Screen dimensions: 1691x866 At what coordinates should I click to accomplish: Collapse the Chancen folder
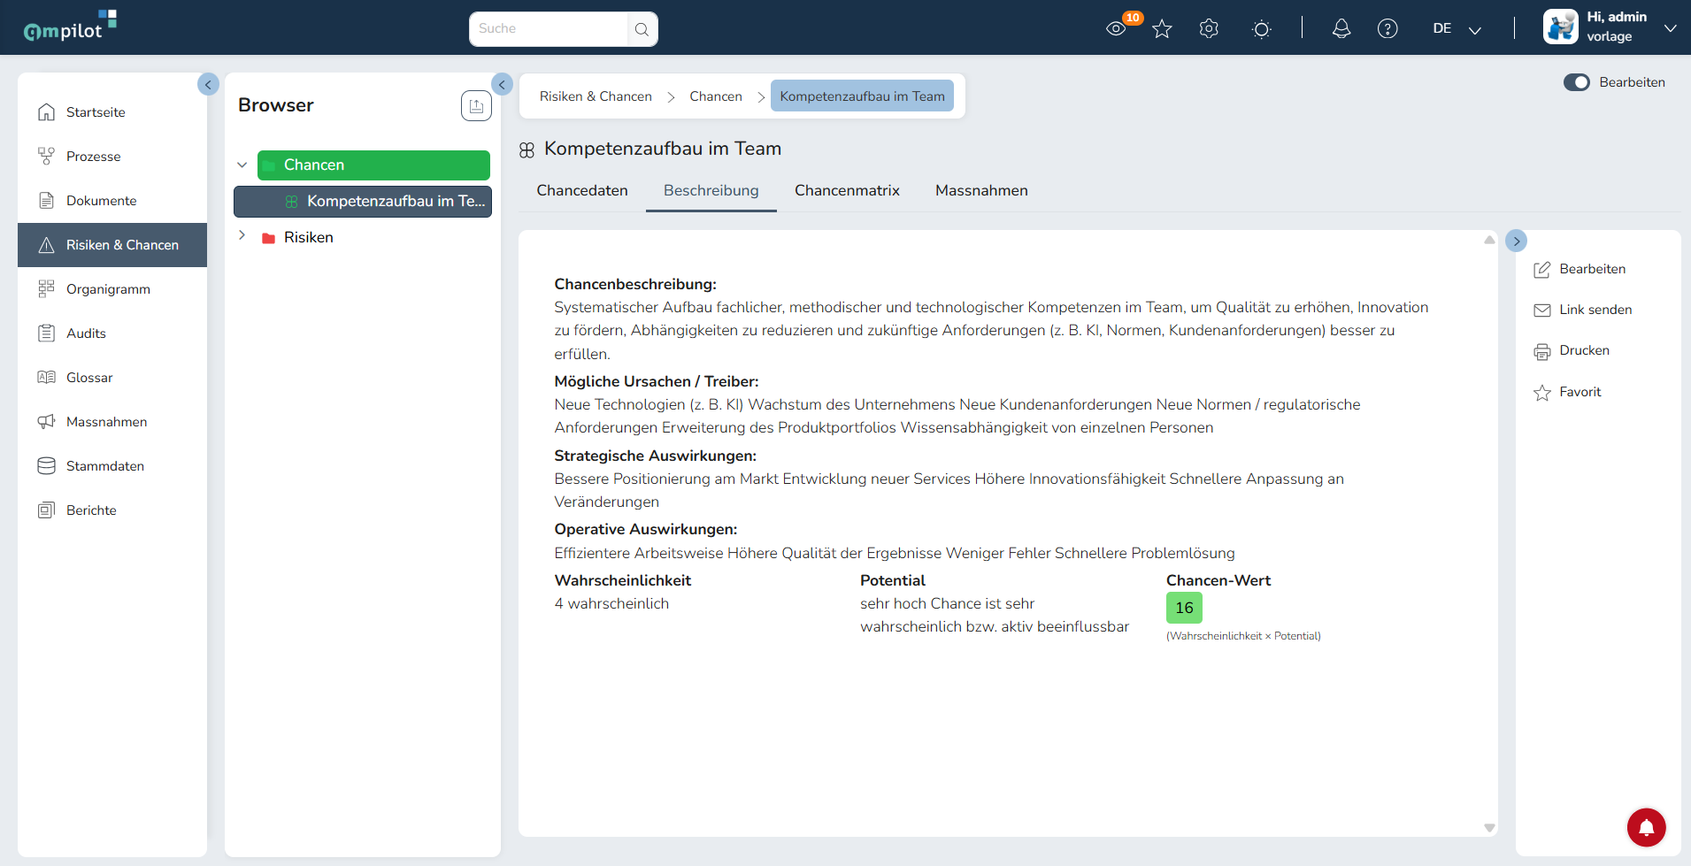click(242, 165)
